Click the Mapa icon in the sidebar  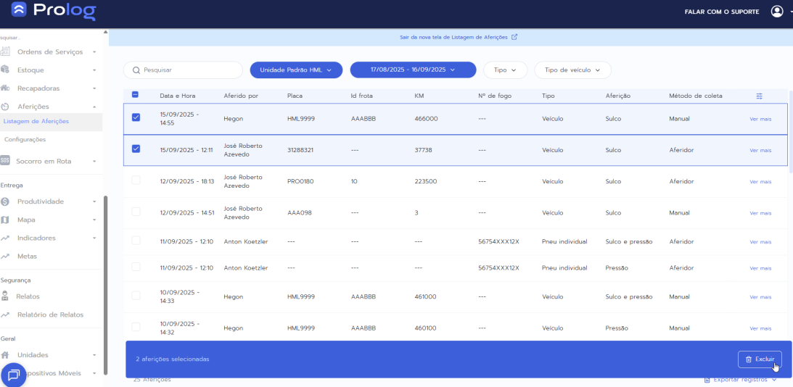click(6, 220)
